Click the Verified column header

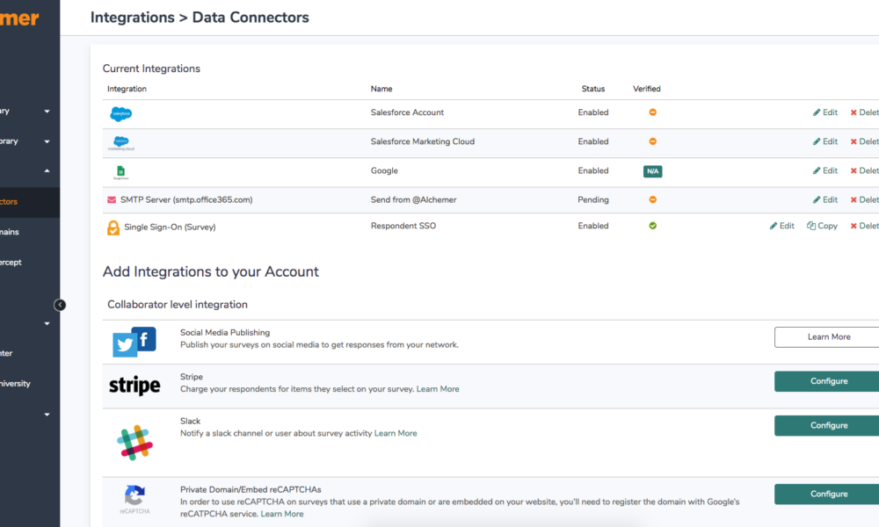647,89
